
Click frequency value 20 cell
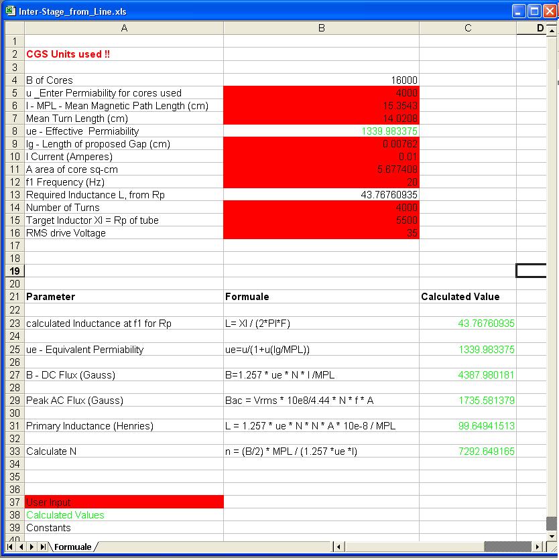[321, 182]
